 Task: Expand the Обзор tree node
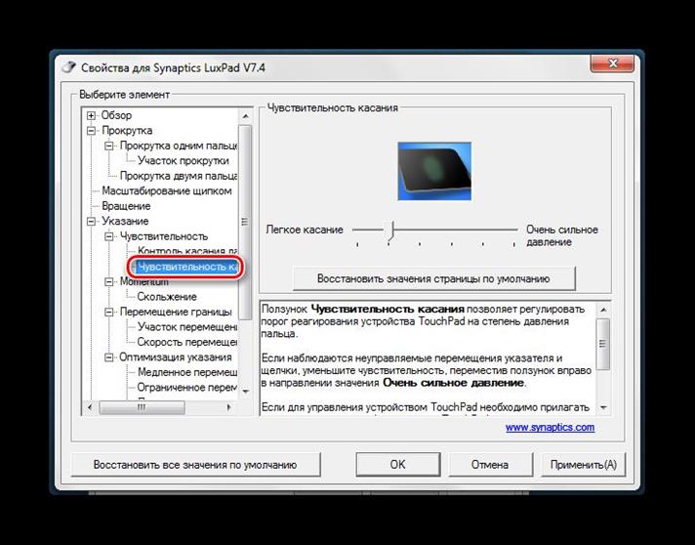92,115
